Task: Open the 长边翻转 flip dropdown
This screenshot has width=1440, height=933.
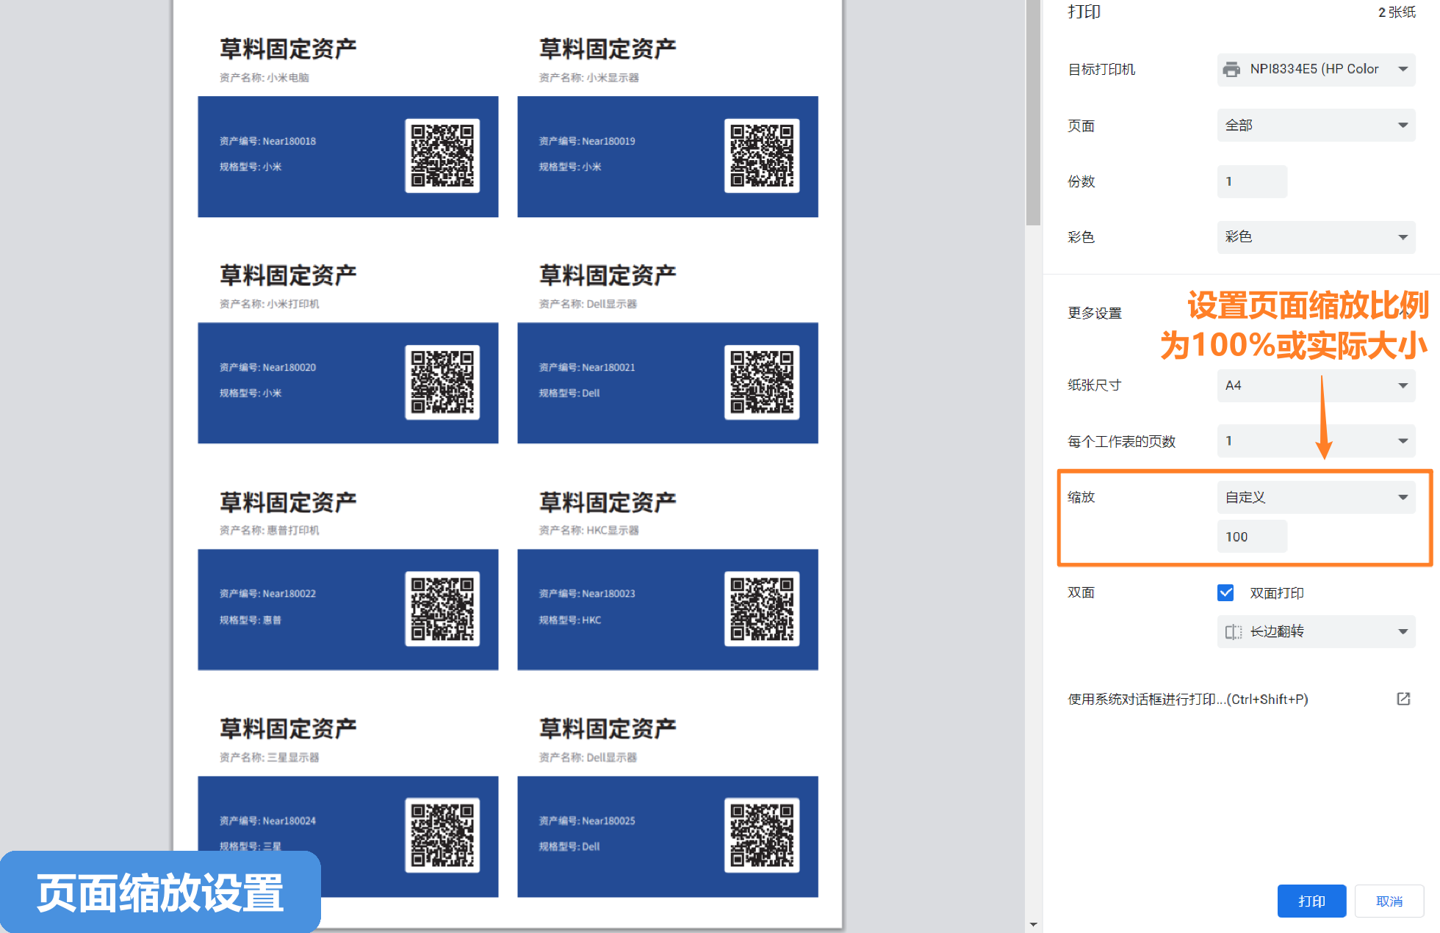Action: [1316, 631]
